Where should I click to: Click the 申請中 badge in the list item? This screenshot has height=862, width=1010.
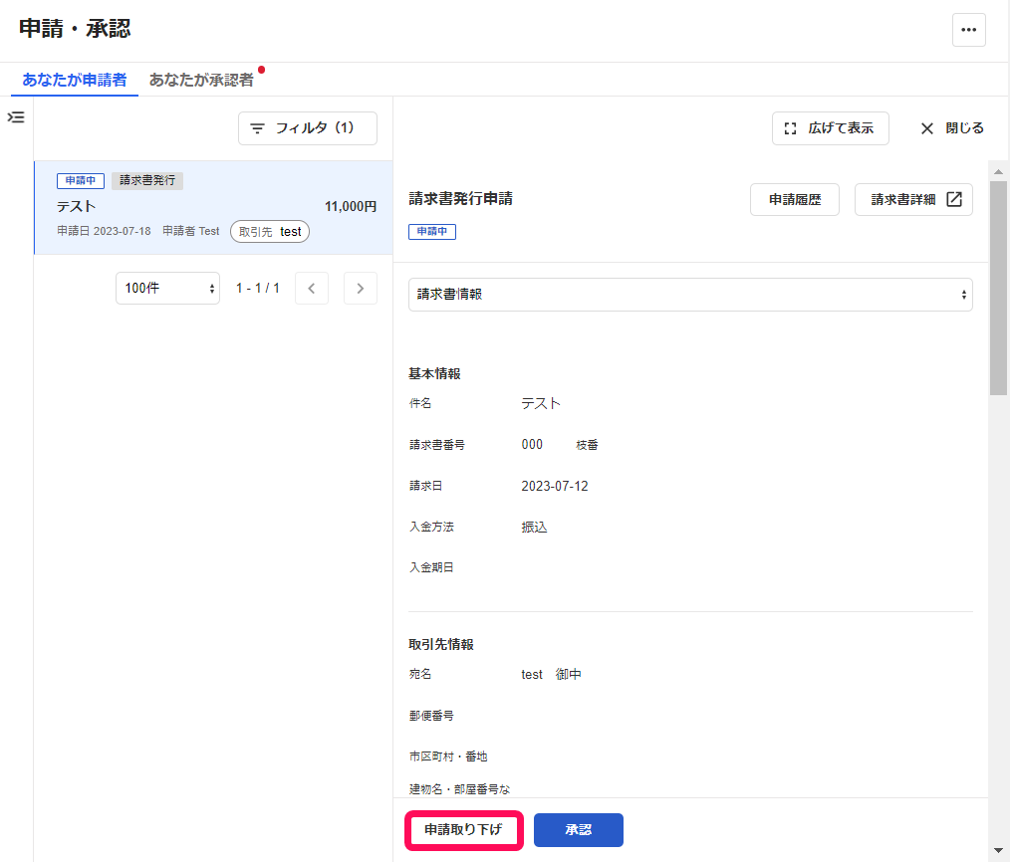point(81,180)
